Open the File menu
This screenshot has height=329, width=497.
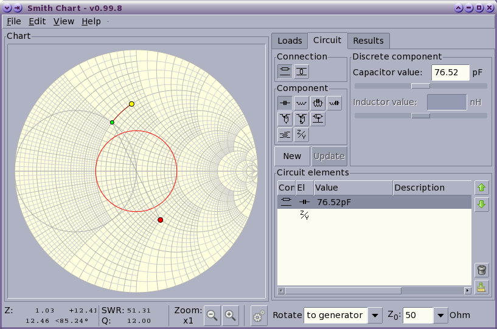point(14,21)
